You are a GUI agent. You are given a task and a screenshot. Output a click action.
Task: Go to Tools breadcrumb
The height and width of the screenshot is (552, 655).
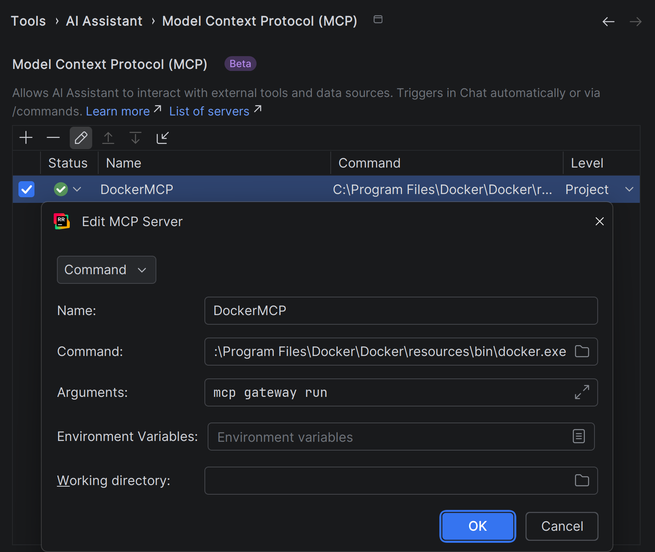point(28,21)
